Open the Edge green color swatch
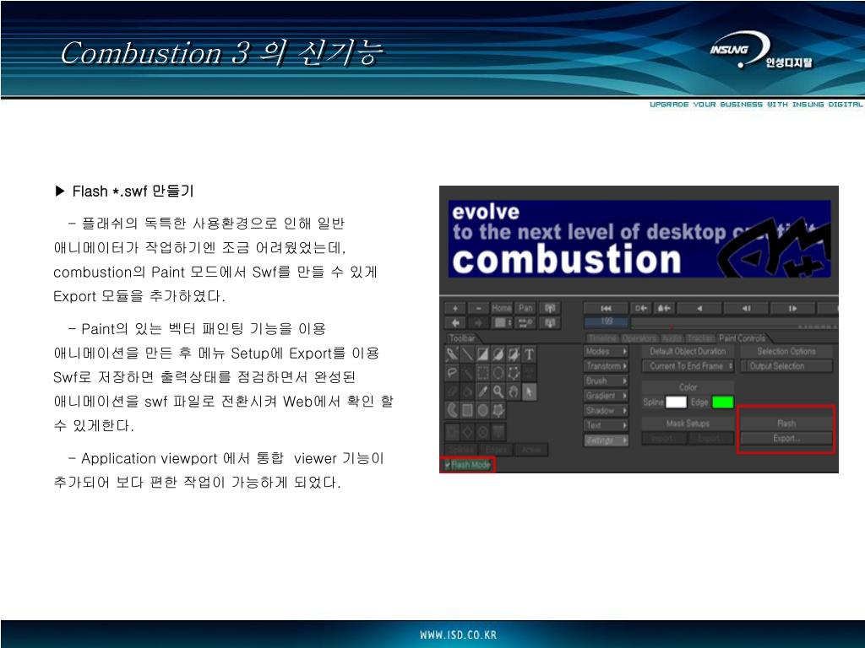Image resolution: width=865 pixels, height=648 pixels. (x=723, y=402)
